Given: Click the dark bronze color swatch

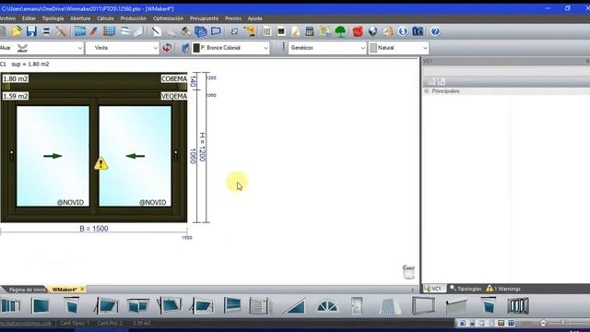Looking at the screenshot, I should [196, 48].
